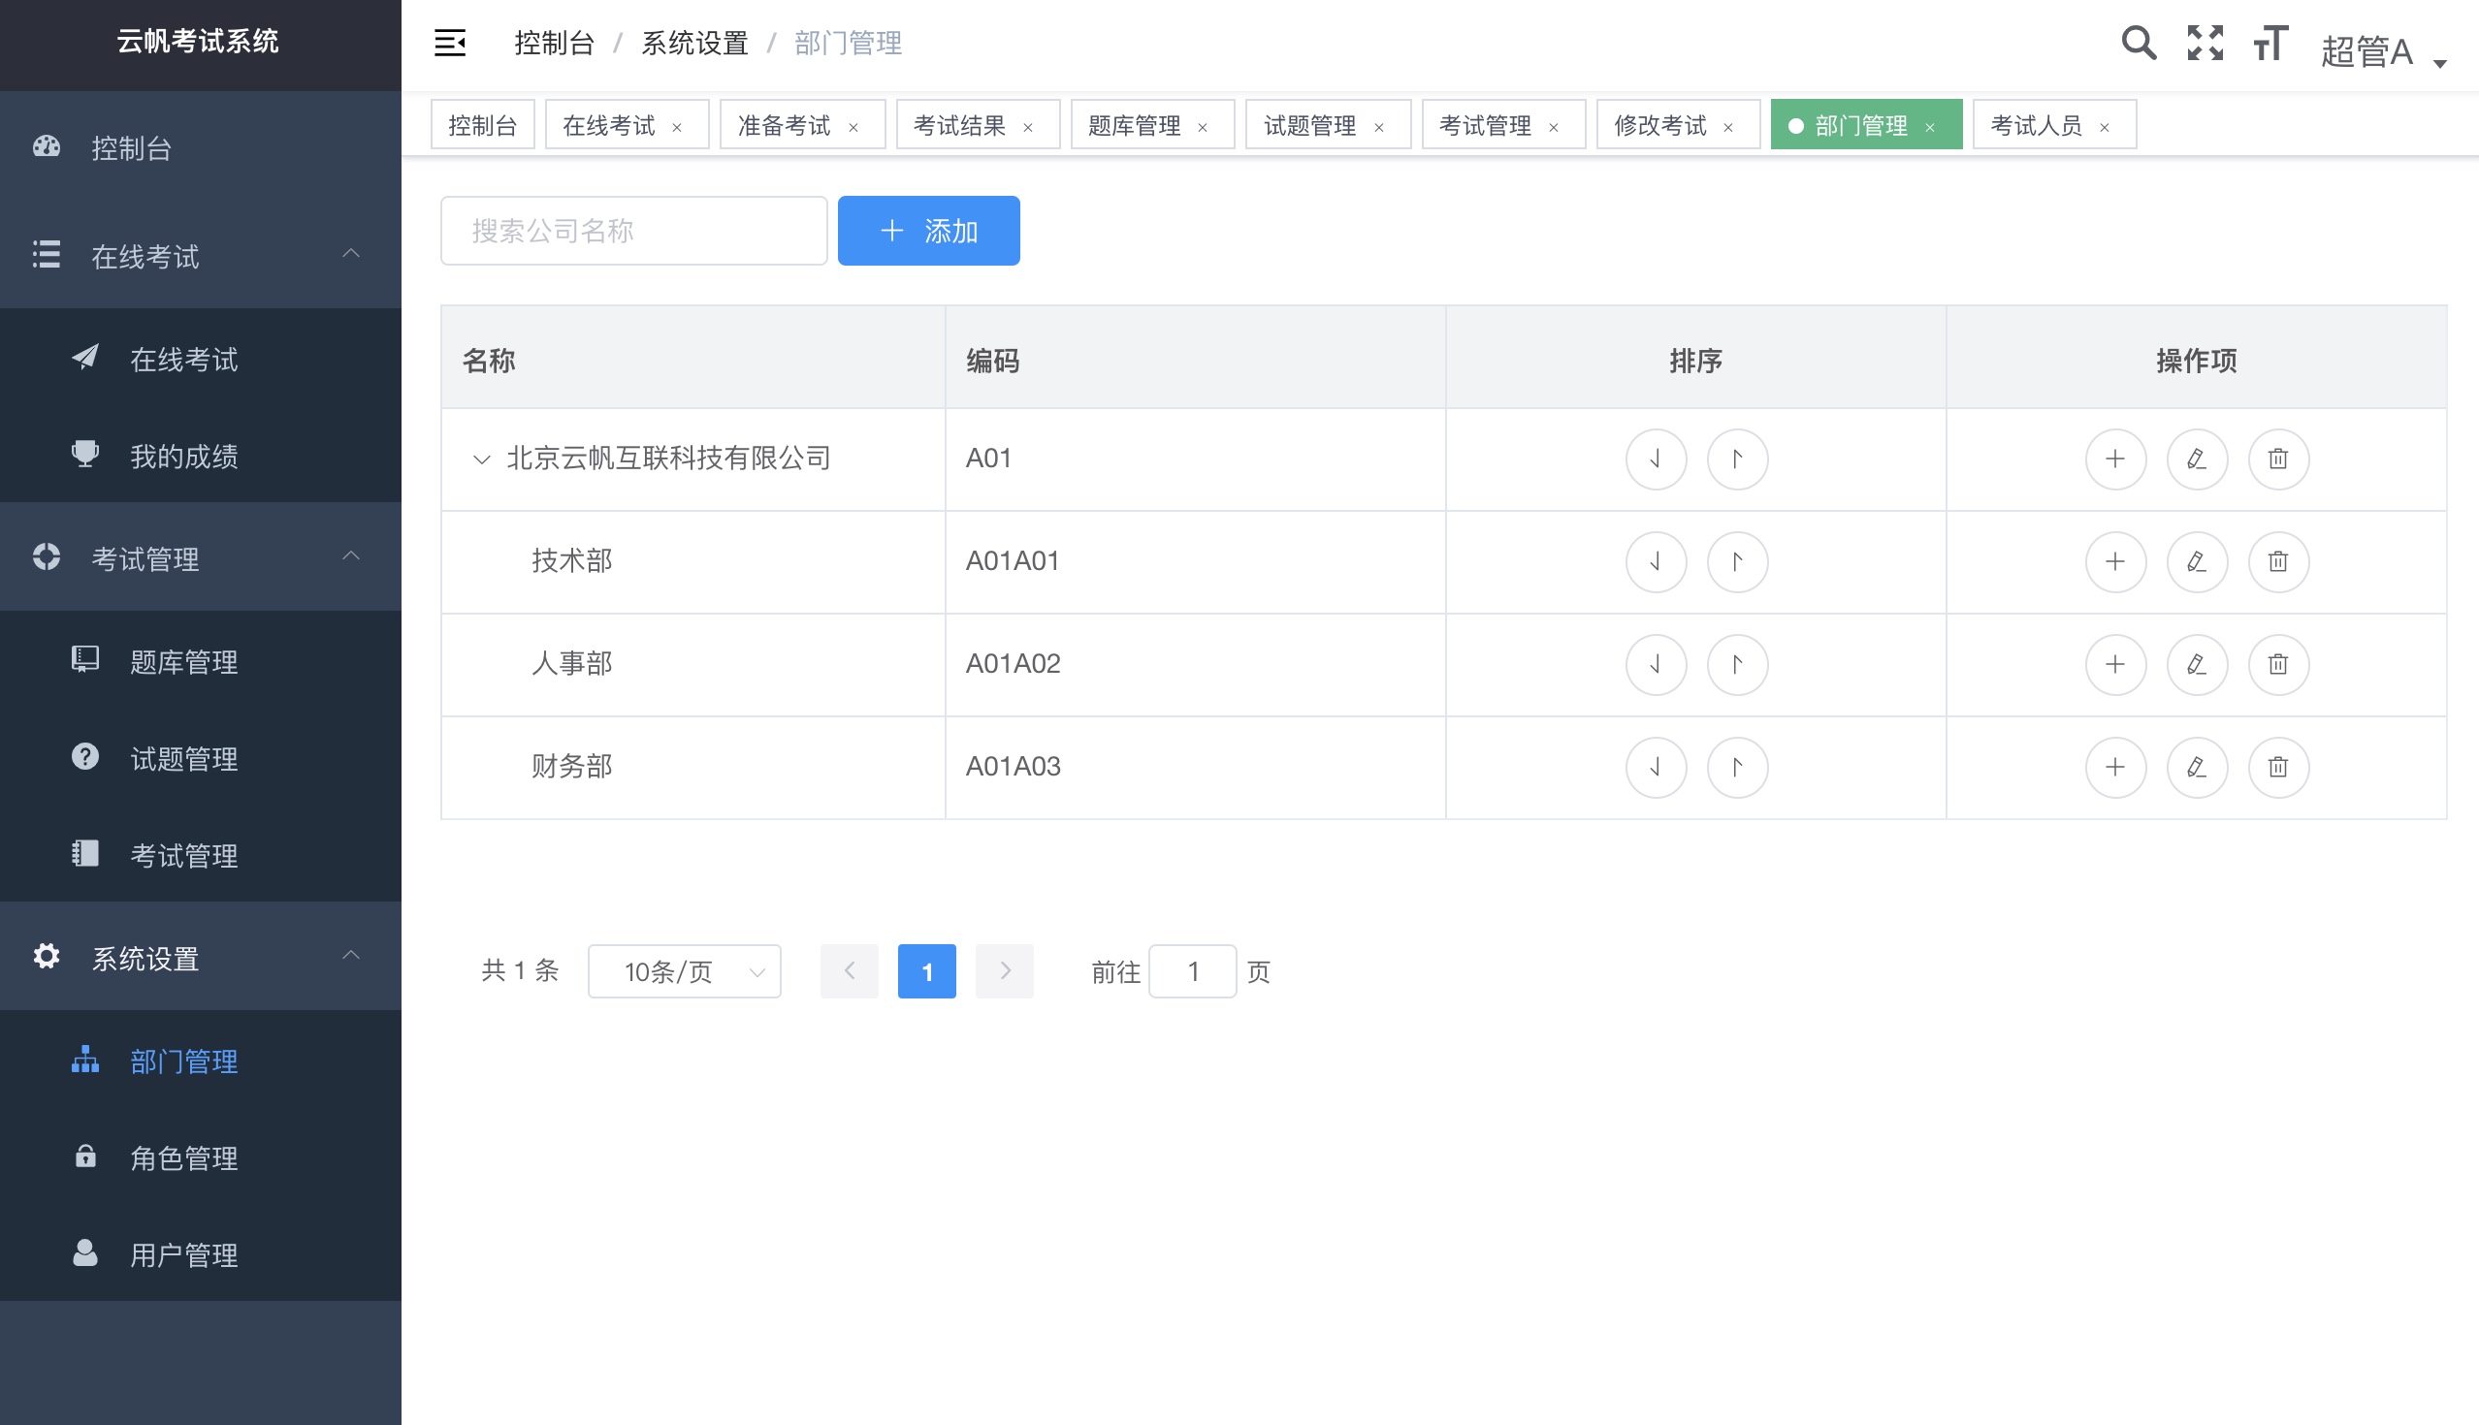
Task: Click the user icon beside 用户管理
Action: (x=84, y=1253)
